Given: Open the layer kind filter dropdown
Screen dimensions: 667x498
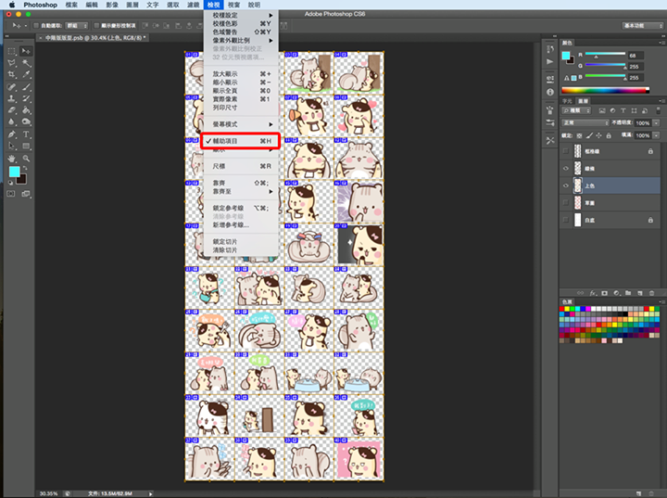Looking at the screenshot, I should tap(576, 110).
